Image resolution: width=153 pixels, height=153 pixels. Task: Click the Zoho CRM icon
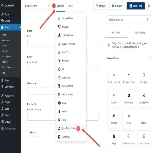click(59, 137)
